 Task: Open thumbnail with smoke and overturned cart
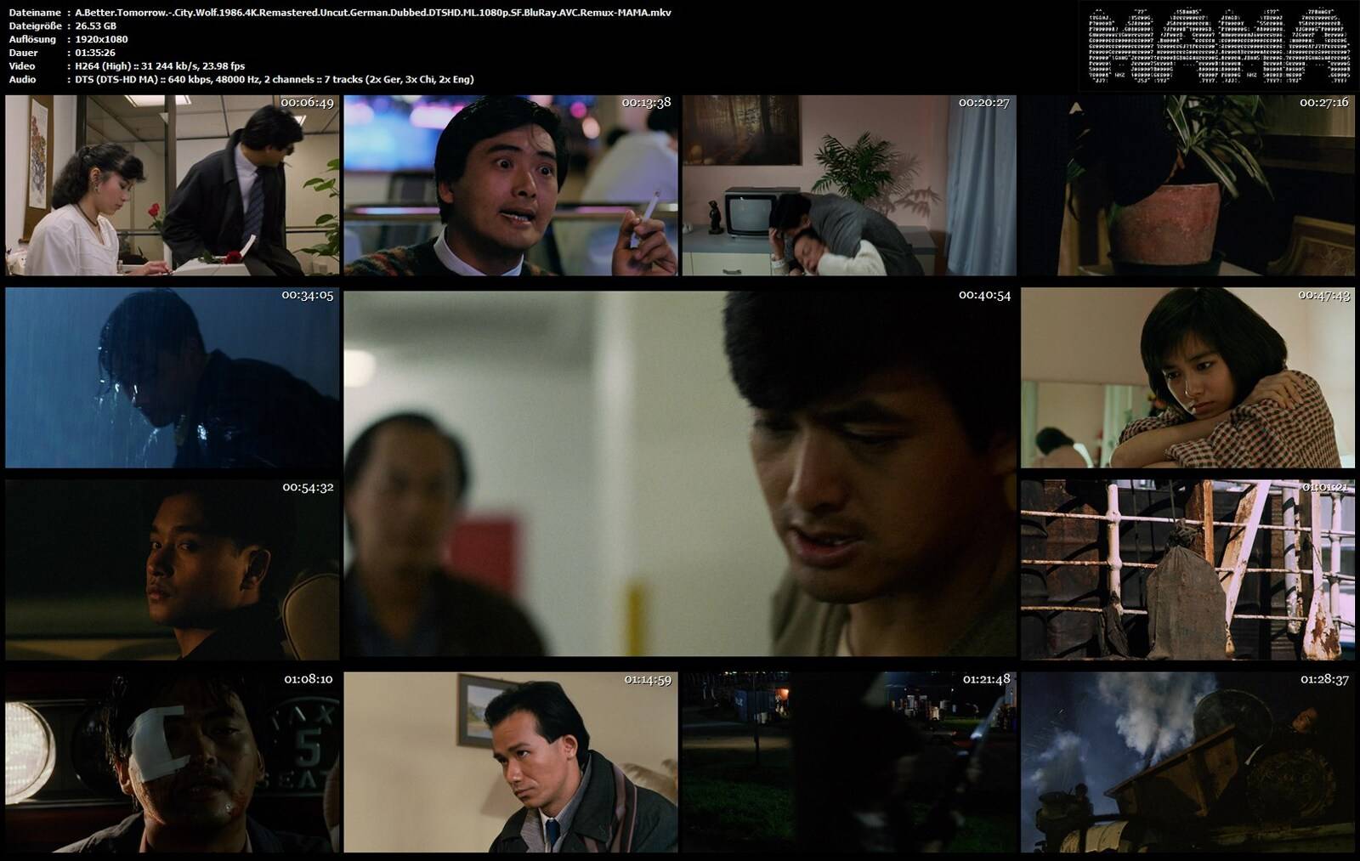pyautogui.click(x=1188, y=762)
